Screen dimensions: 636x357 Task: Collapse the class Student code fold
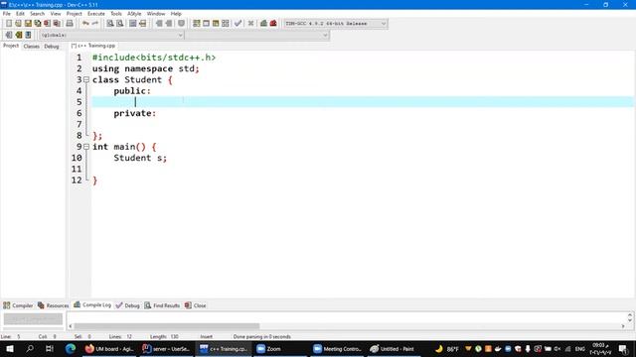86,79
